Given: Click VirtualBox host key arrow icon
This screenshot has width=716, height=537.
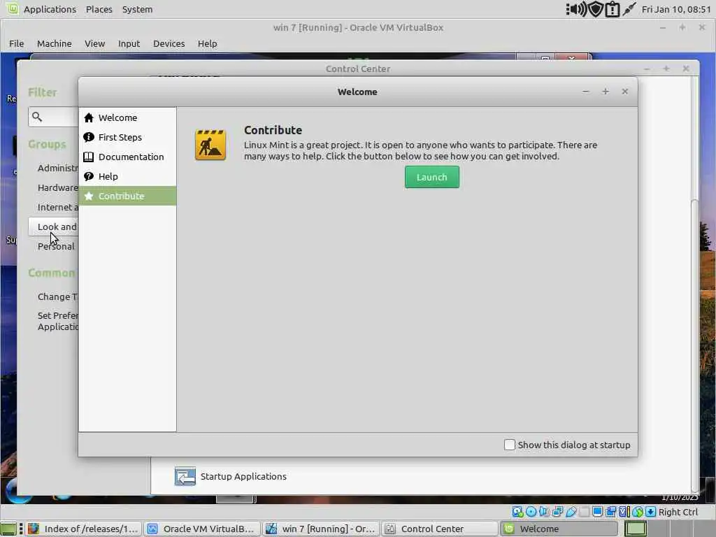Looking at the screenshot, I should click(x=650, y=512).
